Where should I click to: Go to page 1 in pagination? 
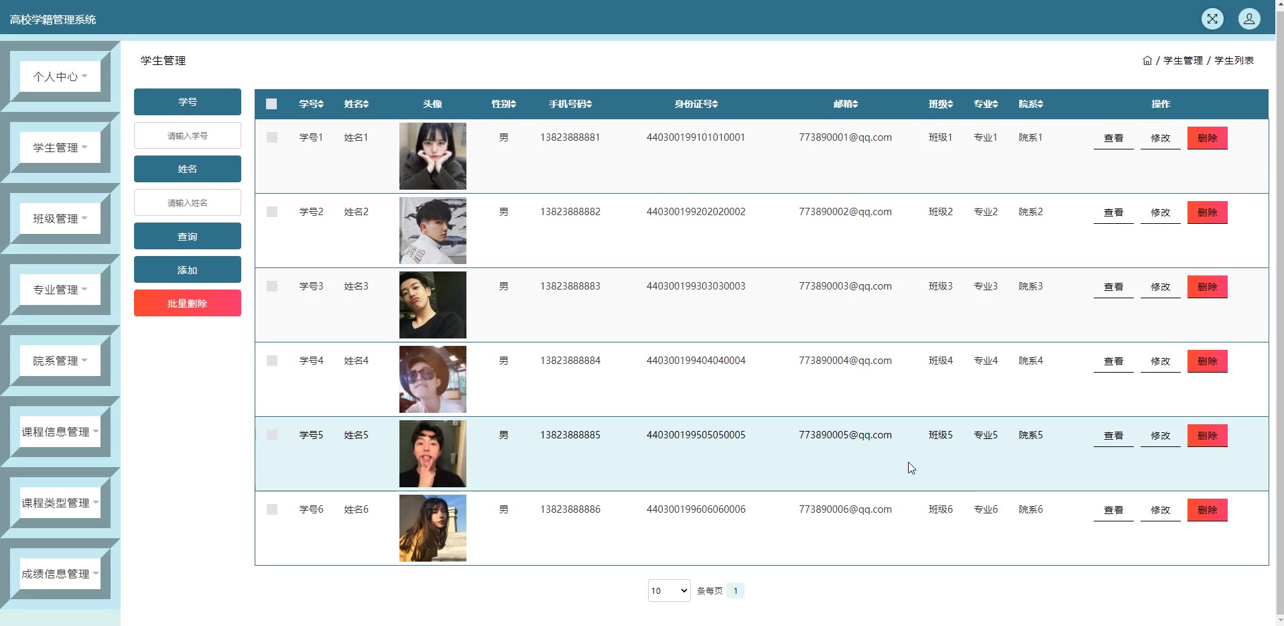coord(735,590)
